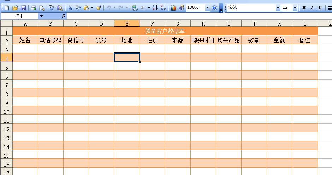The width and height of the screenshot is (332, 175).
Task: Toggle Italic formatting
Action: click(x=312, y=8)
